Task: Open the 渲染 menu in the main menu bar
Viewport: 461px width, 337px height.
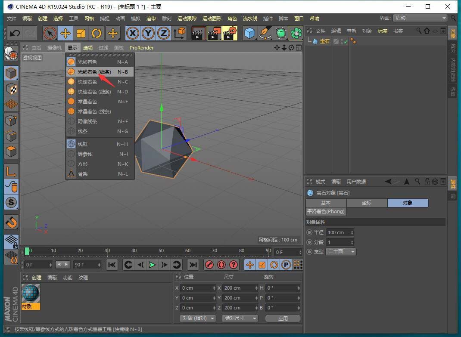Action: click(151, 19)
